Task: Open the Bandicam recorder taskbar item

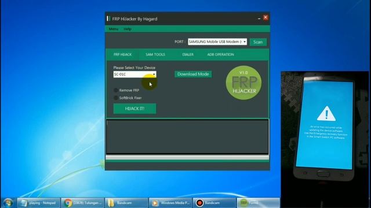Action: click(214, 203)
